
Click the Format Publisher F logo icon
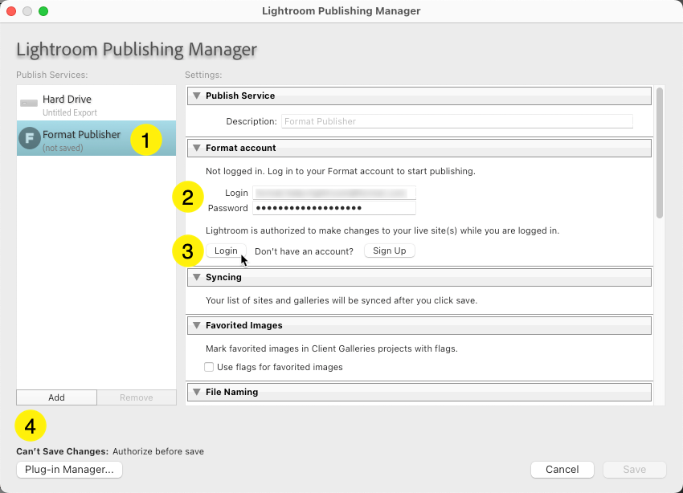click(x=30, y=138)
